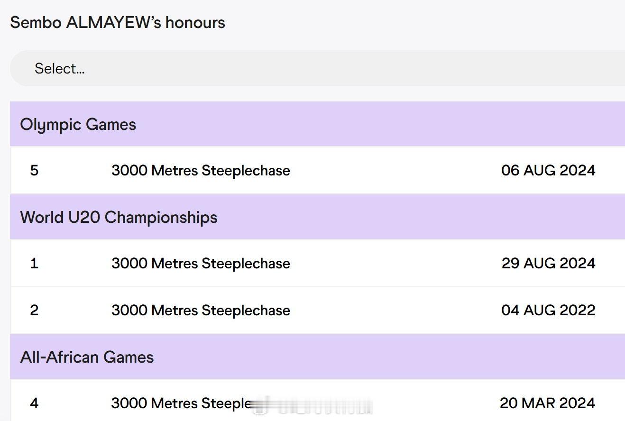Click the position 2 cell

click(34, 310)
